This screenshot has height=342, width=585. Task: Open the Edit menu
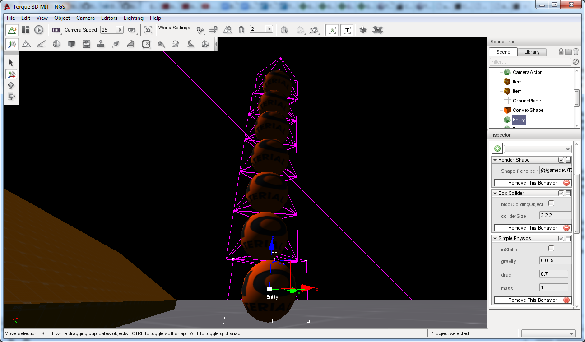pyautogui.click(x=26, y=18)
